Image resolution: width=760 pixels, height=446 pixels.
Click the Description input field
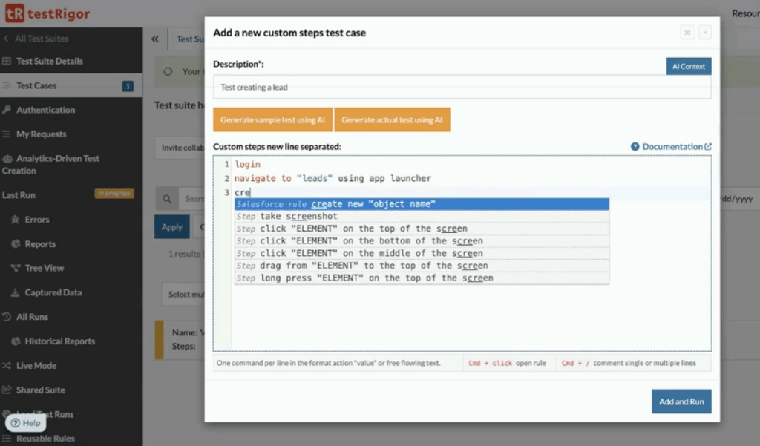462,88
